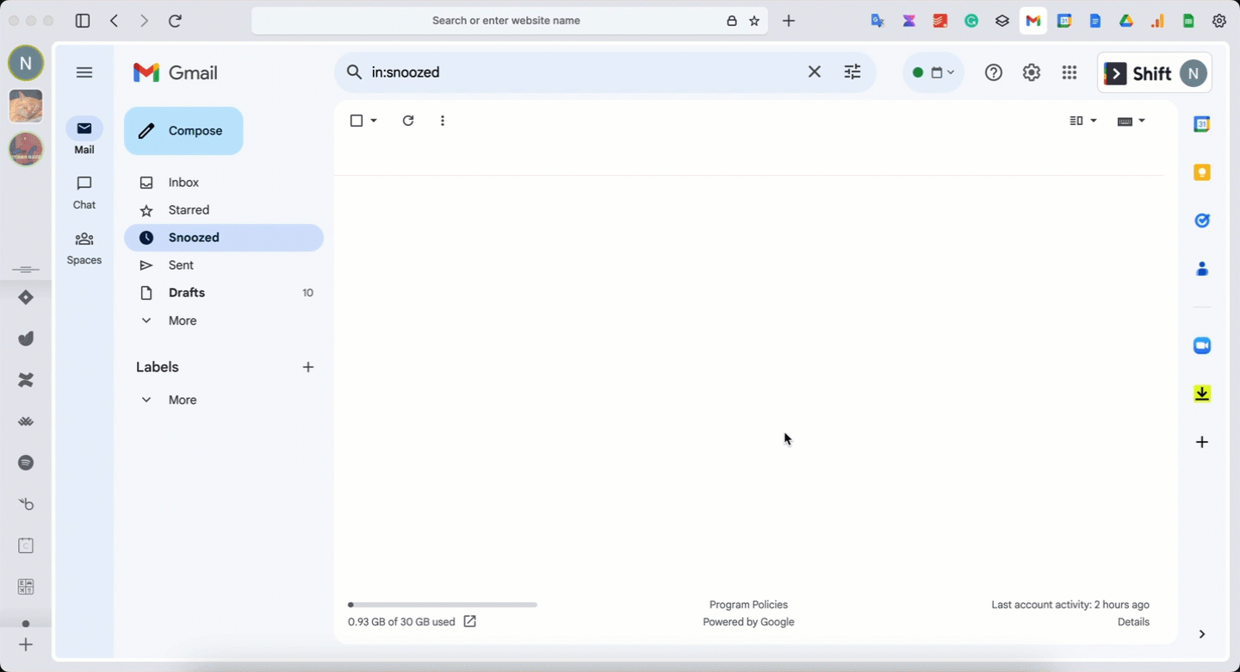1240x672 pixels.
Task: Tick the select all checkbox
Action: [356, 121]
